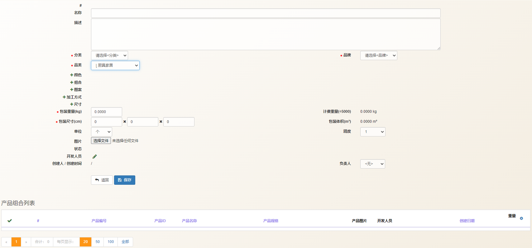Focus the 名称 name input field
The width and height of the screenshot is (532, 248).
click(266, 13)
